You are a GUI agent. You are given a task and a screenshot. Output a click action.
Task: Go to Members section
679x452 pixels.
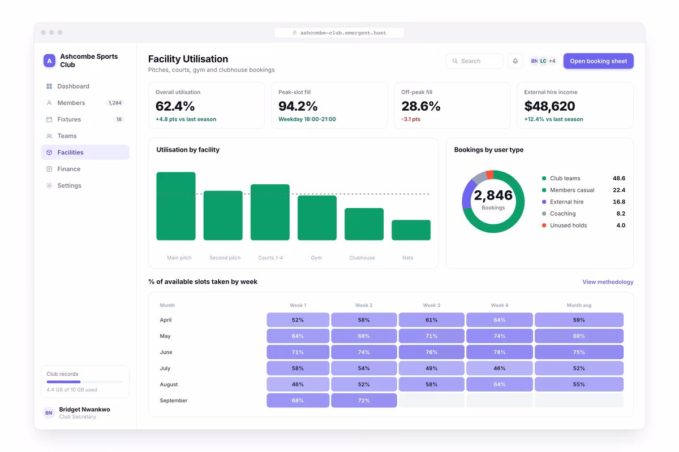pyautogui.click(x=85, y=103)
